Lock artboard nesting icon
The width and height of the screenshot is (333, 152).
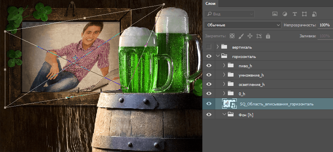[x=259, y=36]
